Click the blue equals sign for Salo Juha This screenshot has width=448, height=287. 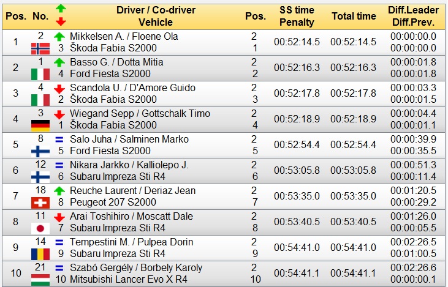click(x=59, y=140)
